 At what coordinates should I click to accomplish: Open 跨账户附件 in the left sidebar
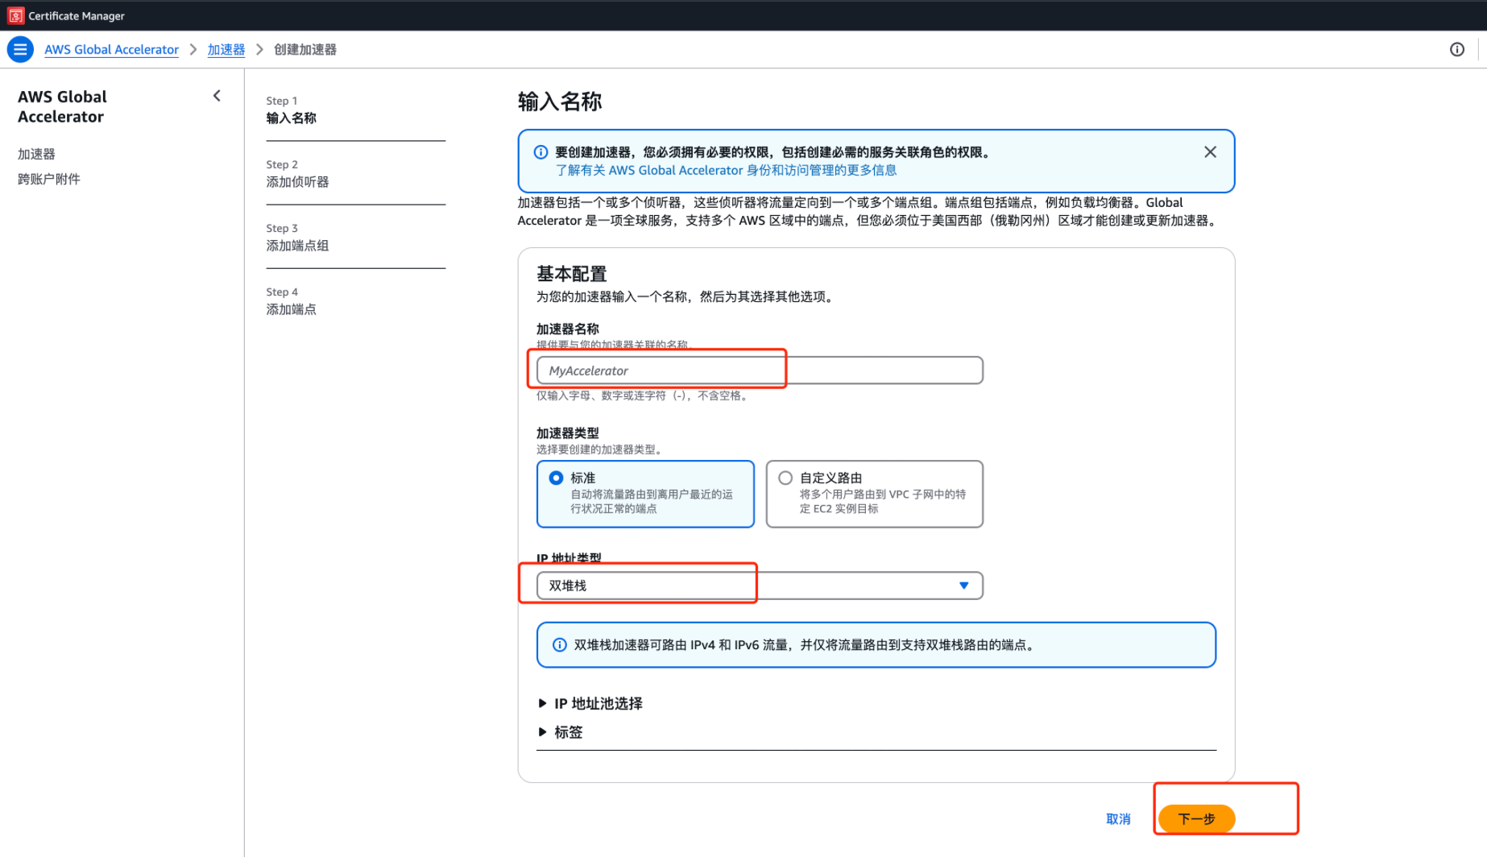49,179
